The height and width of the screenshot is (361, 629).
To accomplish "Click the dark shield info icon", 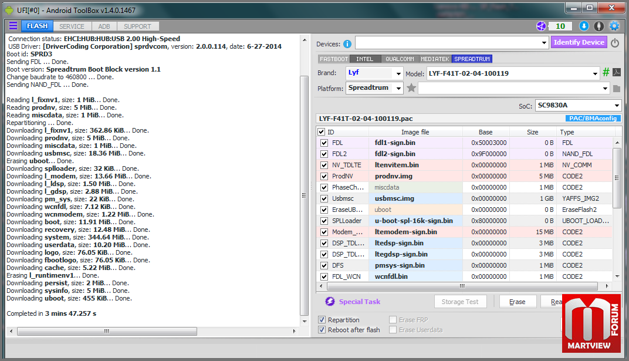I will pos(599,26).
